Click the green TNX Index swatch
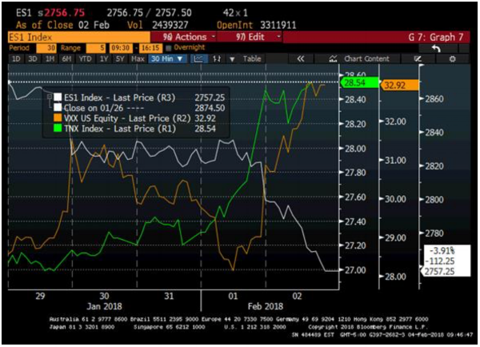Screen dimensions: 480x347 [58, 129]
